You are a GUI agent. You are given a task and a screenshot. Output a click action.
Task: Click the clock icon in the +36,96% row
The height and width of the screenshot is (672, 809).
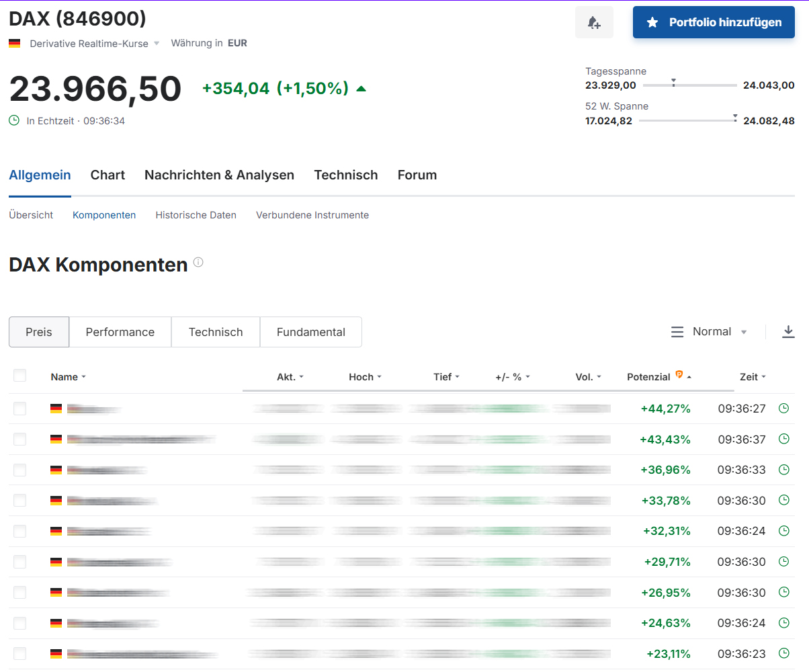pos(783,470)
